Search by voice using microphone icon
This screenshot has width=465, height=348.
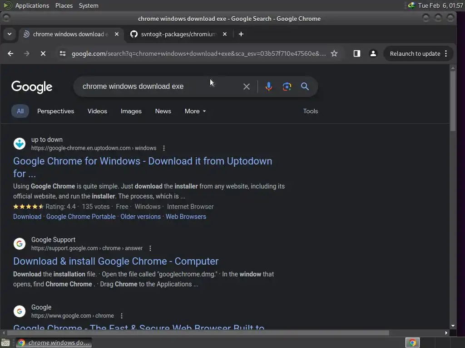coord(269,87)
